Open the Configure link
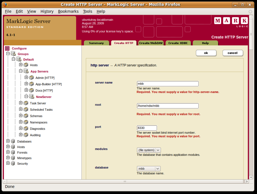The image size is (257, 194). point(19,48)
